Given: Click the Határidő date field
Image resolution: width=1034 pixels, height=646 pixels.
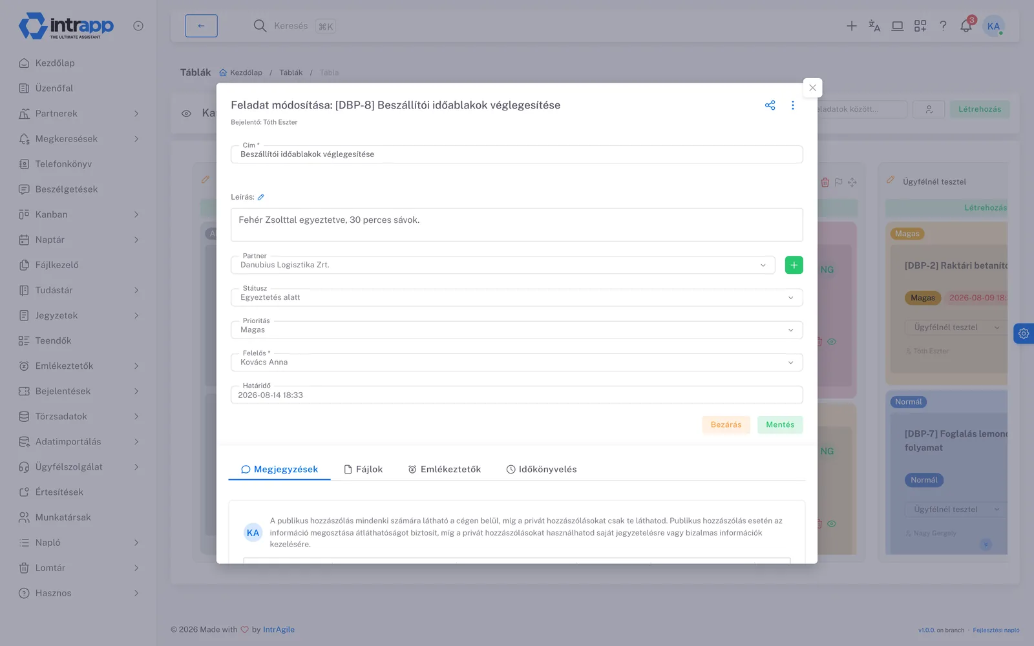Looking at the screenshot, I should click(x=517, y=395).
